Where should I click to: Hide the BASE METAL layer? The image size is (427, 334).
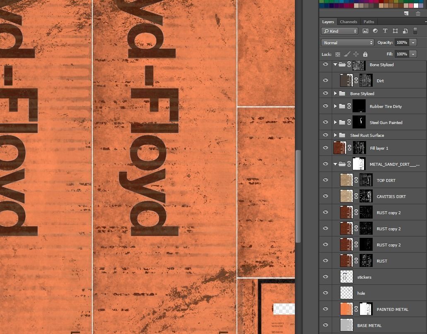[326, 325]
